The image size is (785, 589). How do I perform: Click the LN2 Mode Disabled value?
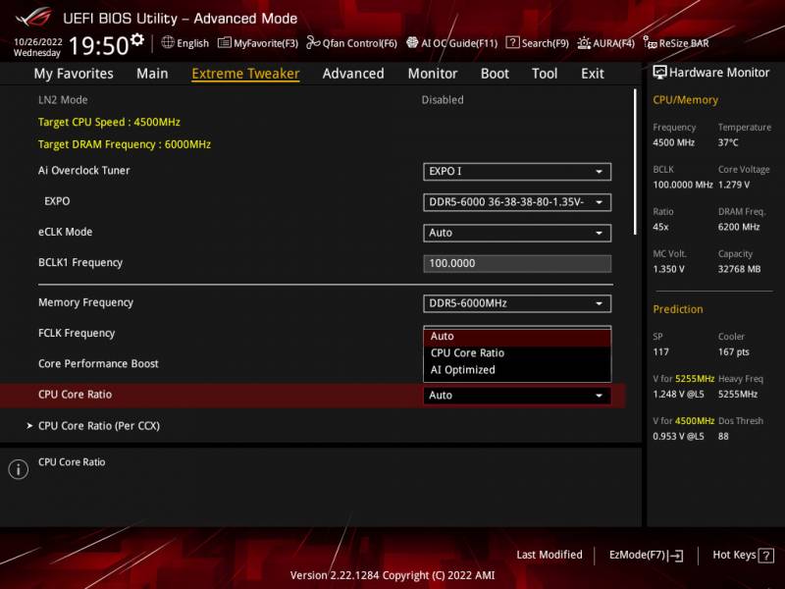tap(443, 100)
